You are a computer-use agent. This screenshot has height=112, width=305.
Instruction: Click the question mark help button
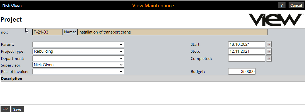(282, 5)
